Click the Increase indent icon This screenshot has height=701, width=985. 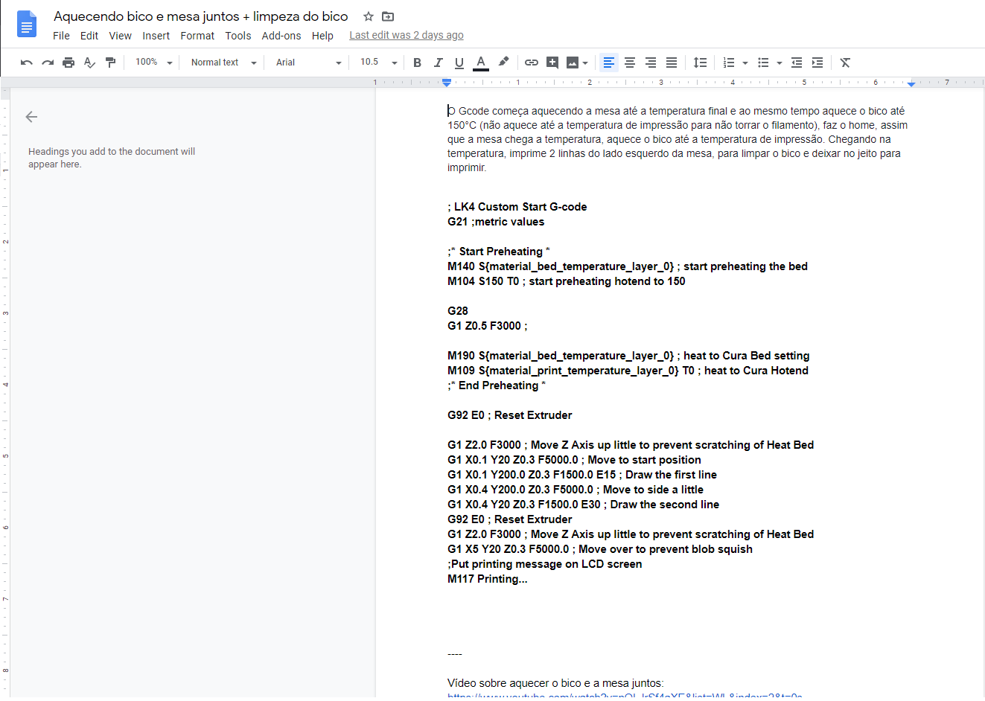pyautogui.click(x=817, y=63)
